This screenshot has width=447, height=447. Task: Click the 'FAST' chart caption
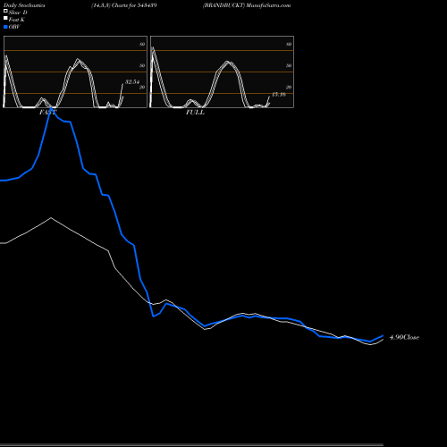pyautogui.click(x=48, y=113)
